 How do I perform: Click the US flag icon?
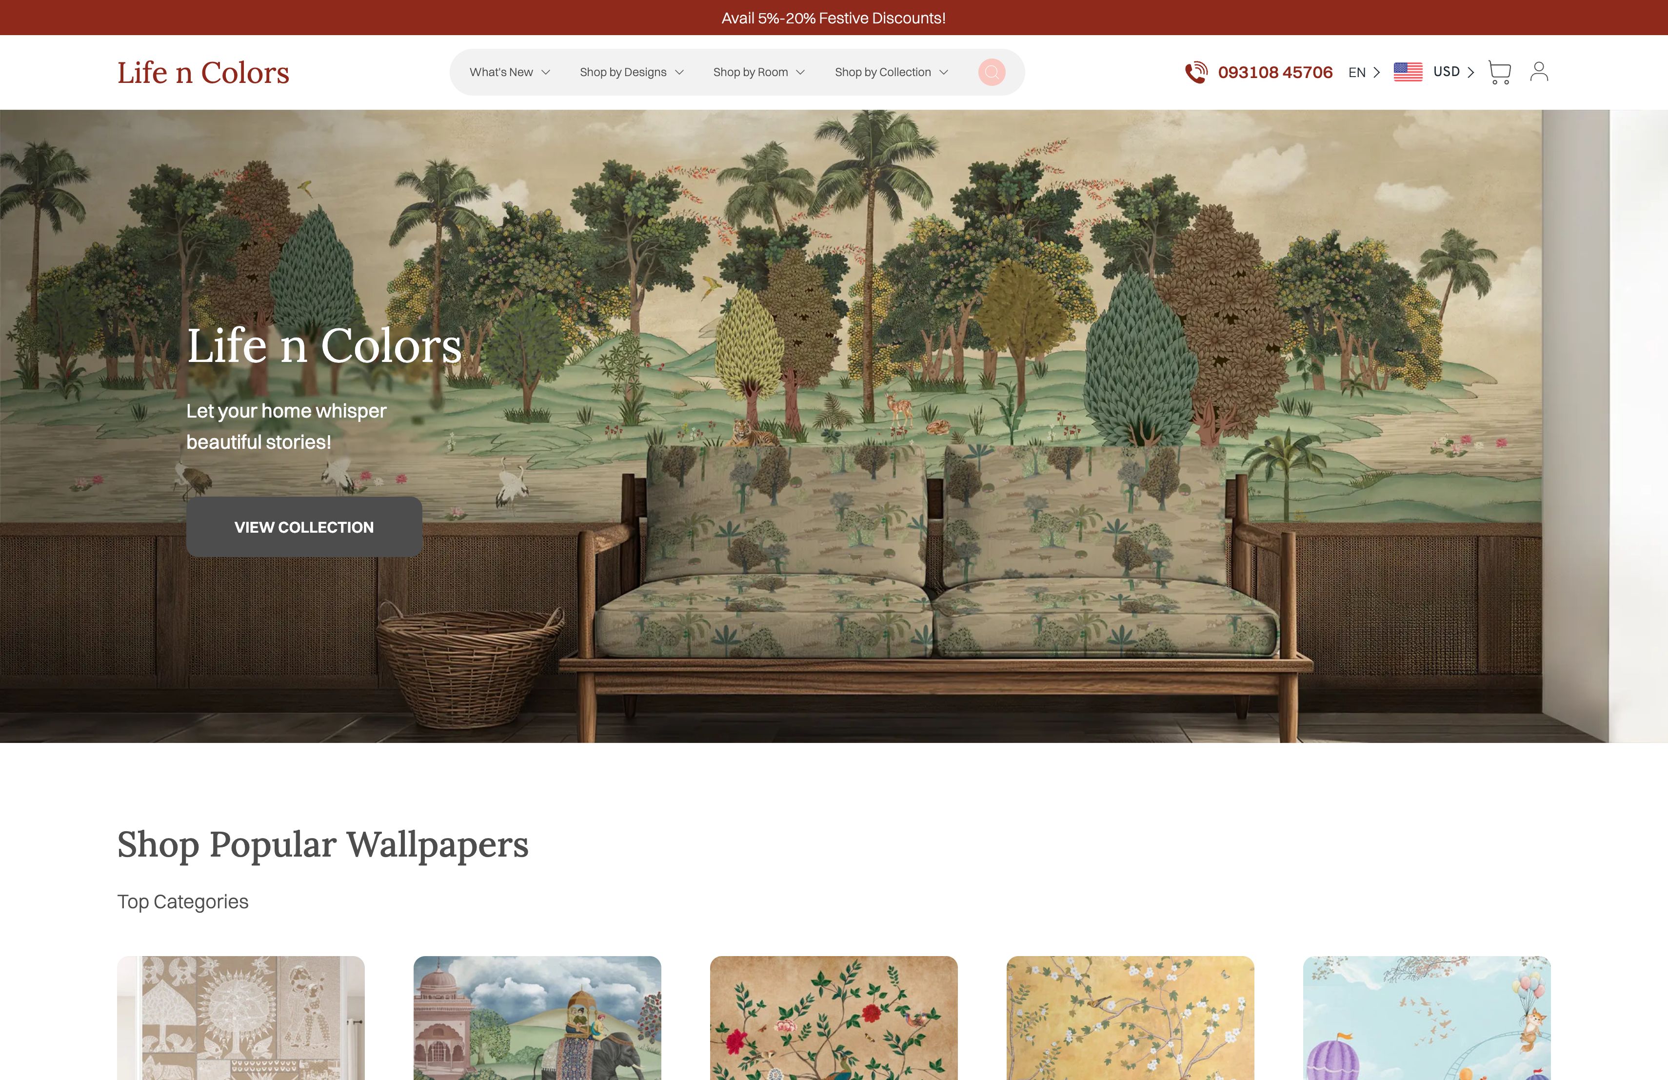click(1407, 72)
